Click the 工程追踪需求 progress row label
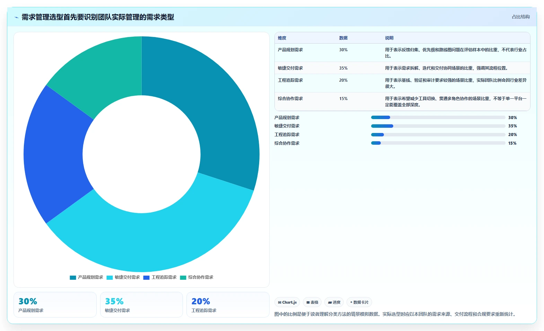544x331 pixels. [287, 135]
